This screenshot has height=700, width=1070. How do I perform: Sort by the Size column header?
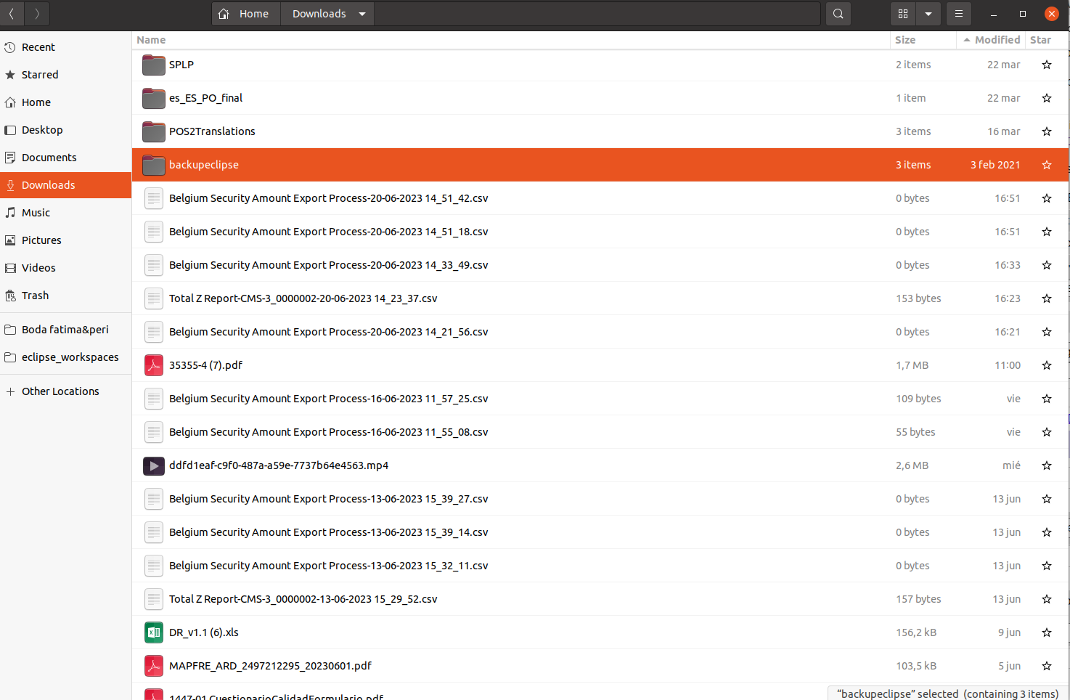click(x=905, y=40)
